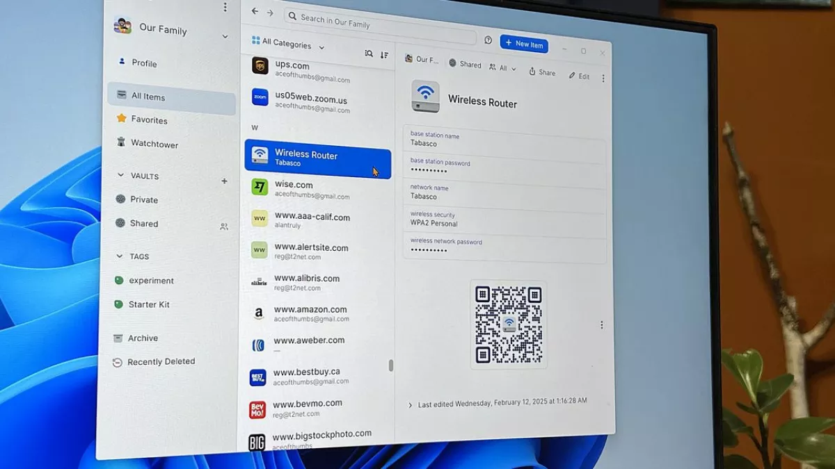The width and height of the screenshot is (835, 469).
Task: Click the New Item button
Action: pyautogui.click(x=523, y=44)
